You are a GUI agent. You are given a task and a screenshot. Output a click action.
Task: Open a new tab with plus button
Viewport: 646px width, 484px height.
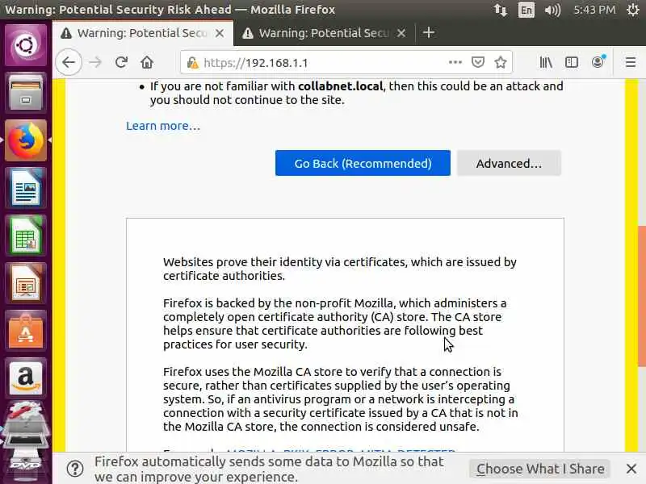click(x=429, y=32)
